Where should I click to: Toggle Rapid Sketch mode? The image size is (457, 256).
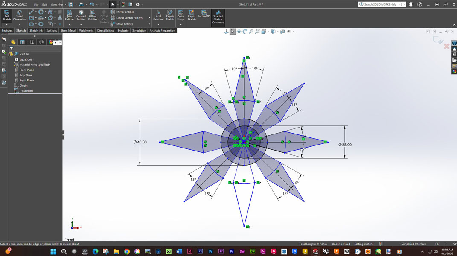click(x=192, y=15)
